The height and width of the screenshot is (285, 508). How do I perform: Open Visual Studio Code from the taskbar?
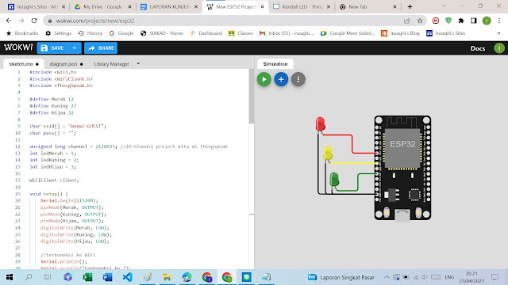127,277
